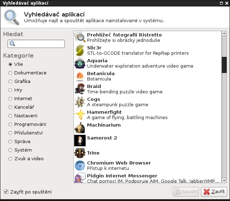Select the Aquaria game icon
The image size is (230, 201).
[x=80, y=63]
